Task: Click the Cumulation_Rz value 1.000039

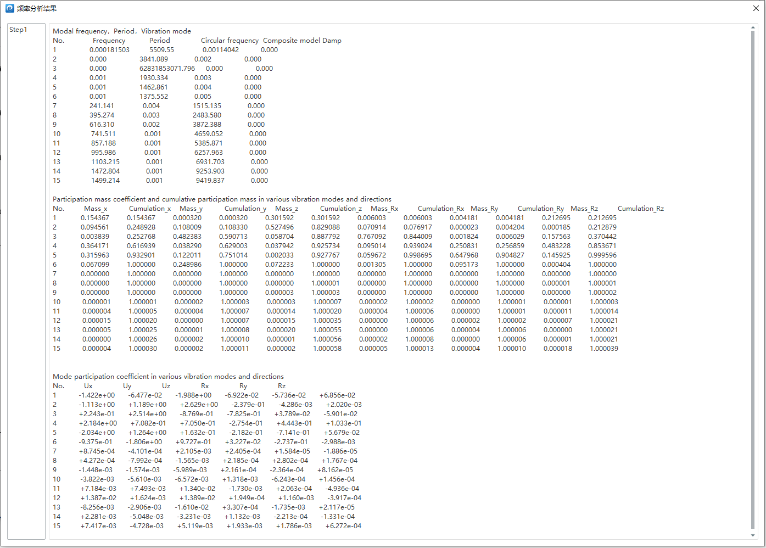Action: point(604,349)
